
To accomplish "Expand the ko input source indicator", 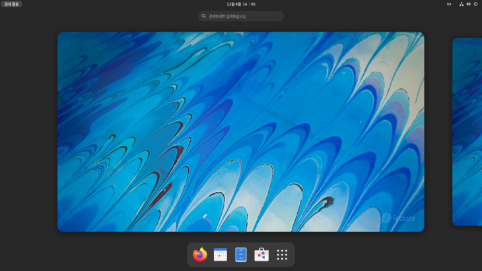I will pos(449,4).
